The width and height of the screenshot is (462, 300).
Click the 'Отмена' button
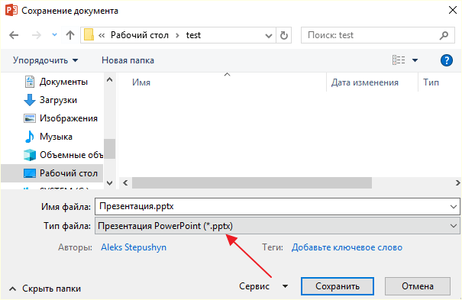(x=418, y=286)
